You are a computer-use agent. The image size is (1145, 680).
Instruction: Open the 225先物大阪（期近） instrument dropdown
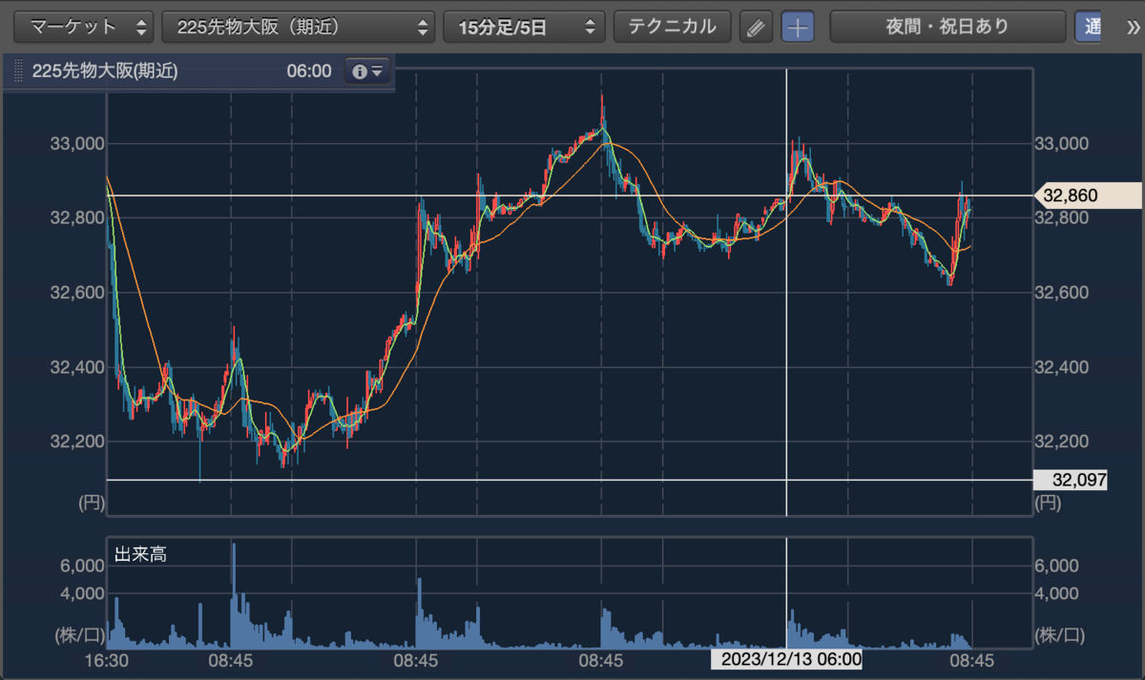point(299,27)
